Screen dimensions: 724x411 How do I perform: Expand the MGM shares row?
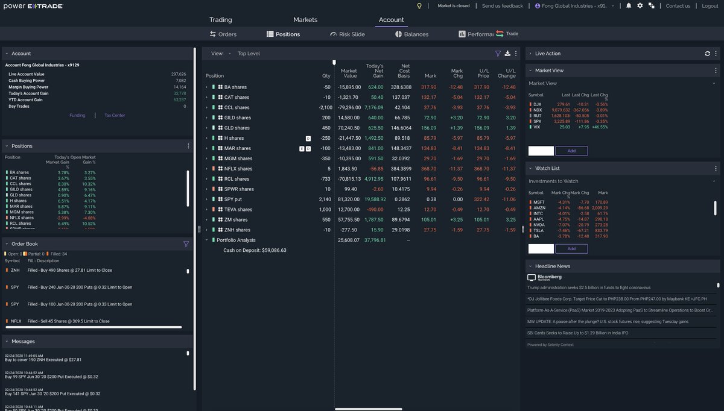(x=206, y=158)
